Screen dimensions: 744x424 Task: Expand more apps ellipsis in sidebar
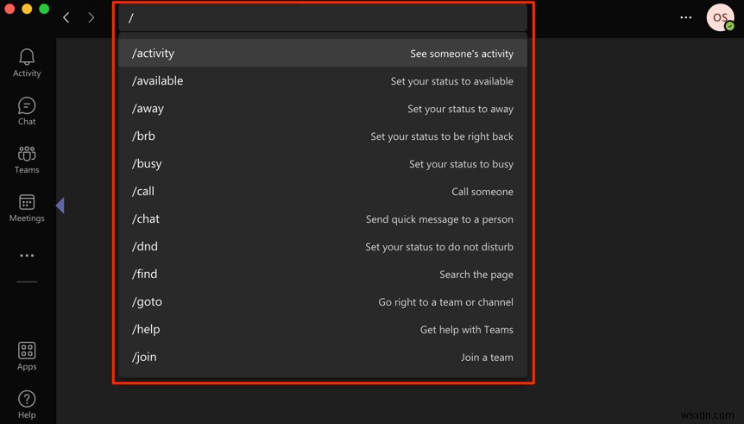(x=27, y=256)
